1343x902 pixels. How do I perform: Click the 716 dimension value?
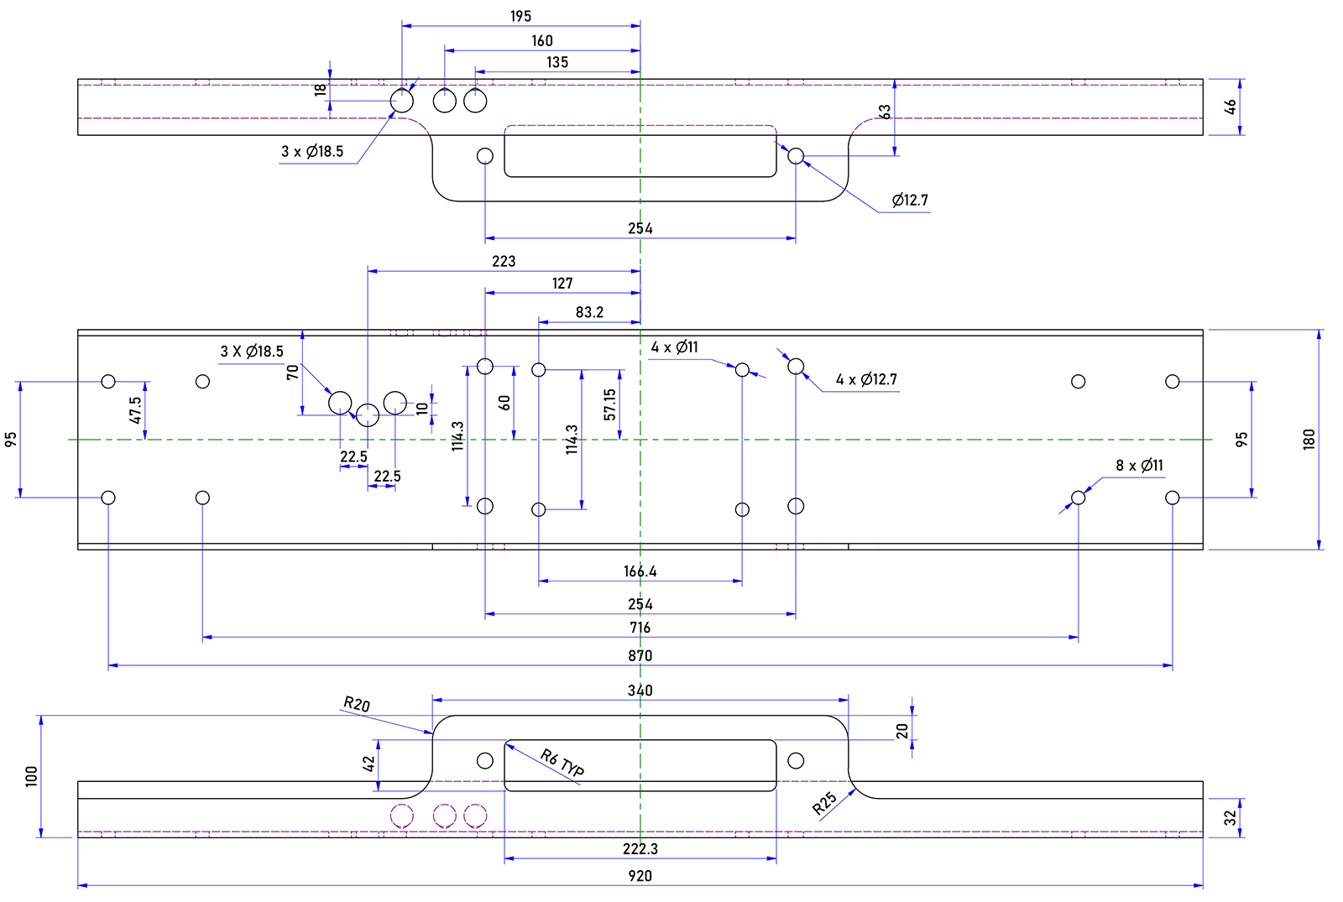640,628
